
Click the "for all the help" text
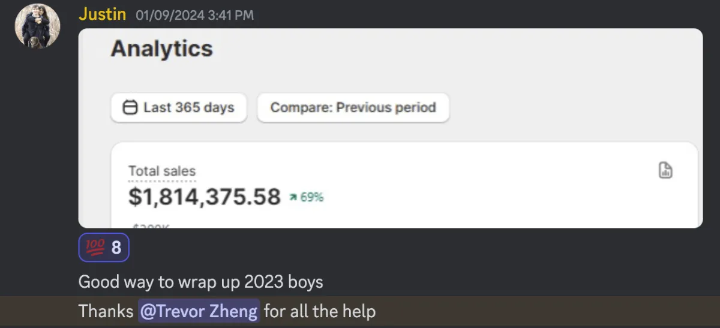pyautogui.click(x=320, y=312)
